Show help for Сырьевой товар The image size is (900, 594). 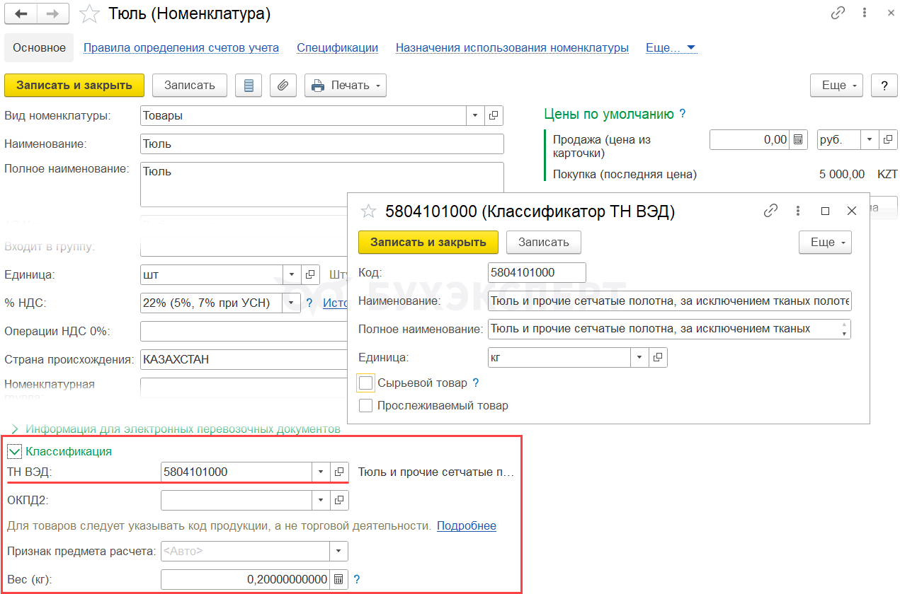[476, 383]
